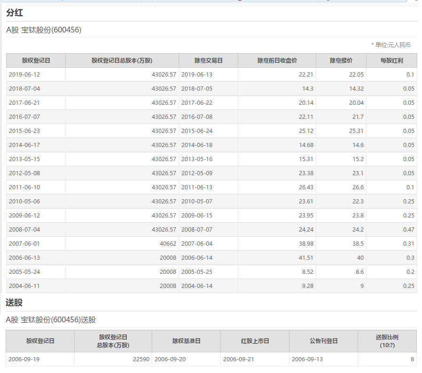Click closing price 38.98
Screen dimensions: 422x373
(x=306, y=243)
